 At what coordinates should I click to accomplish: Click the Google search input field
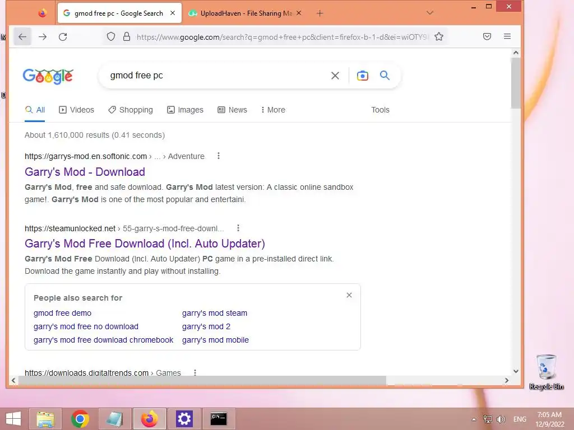(216, 76)
